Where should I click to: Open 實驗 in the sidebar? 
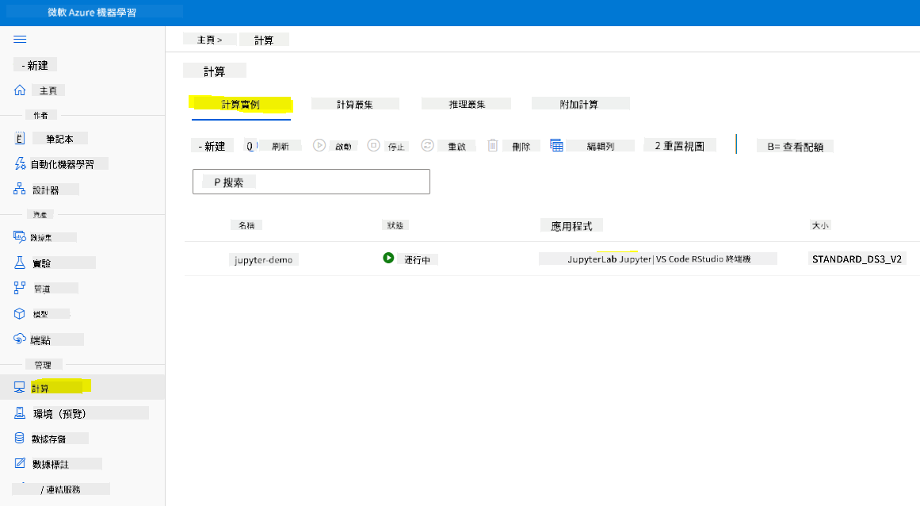[42, 263]
